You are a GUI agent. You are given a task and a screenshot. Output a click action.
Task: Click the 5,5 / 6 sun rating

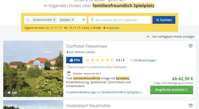[105, 60]
